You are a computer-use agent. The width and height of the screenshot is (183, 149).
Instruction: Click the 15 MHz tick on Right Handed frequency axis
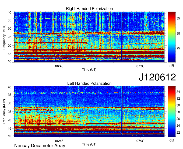pyautogui.click(x=10, y=54)
